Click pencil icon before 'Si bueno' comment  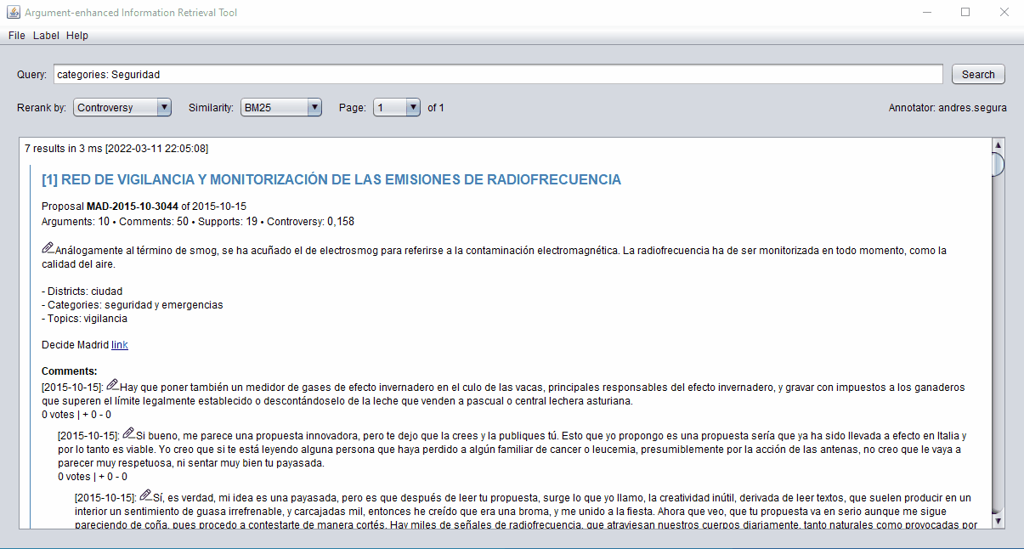[x=129, y=434]
